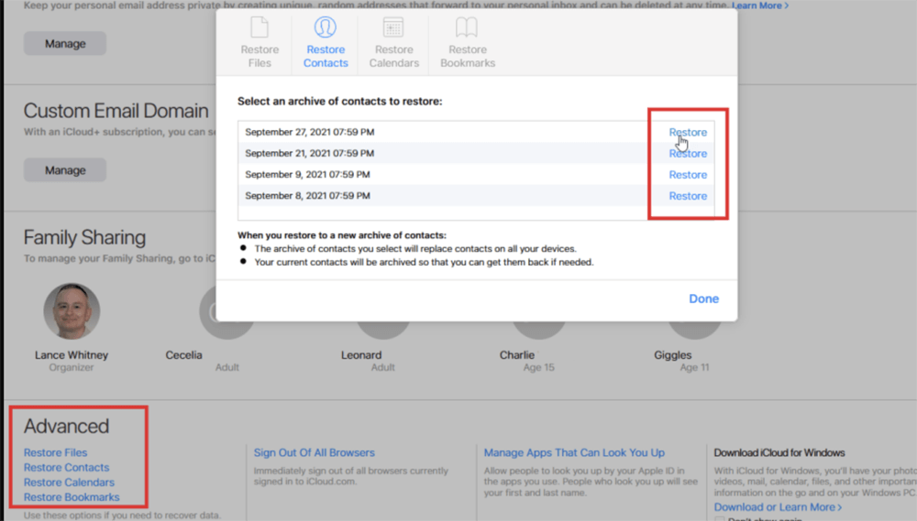Select the 'September 21, 2021 07:59 PM' text
917x521 pixels.
pyautogui.click(x=309, y=153)
